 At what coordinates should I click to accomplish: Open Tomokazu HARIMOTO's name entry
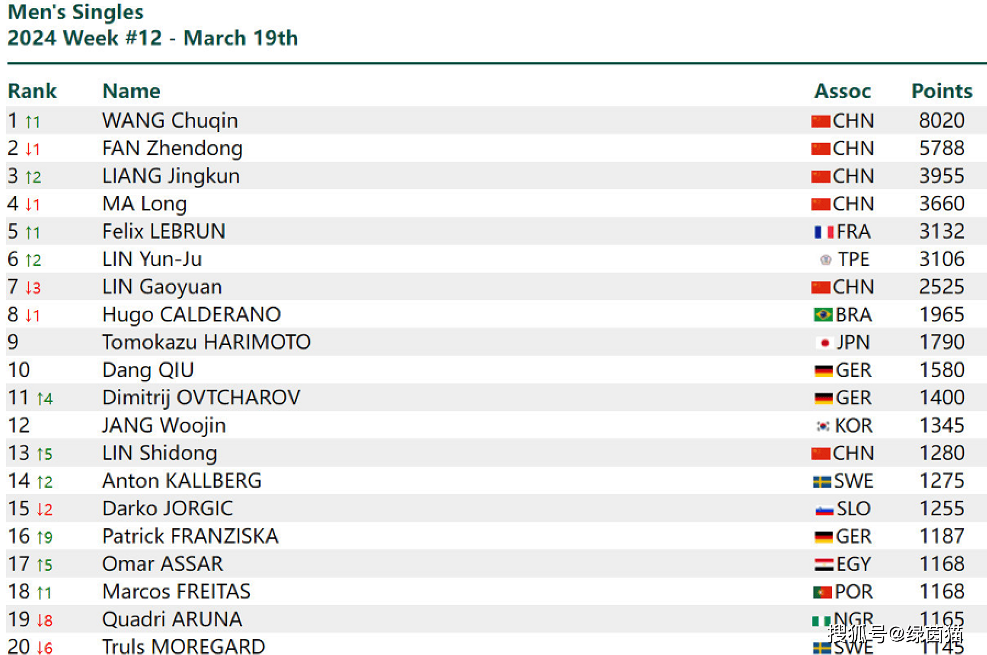(x=207, y=342)
